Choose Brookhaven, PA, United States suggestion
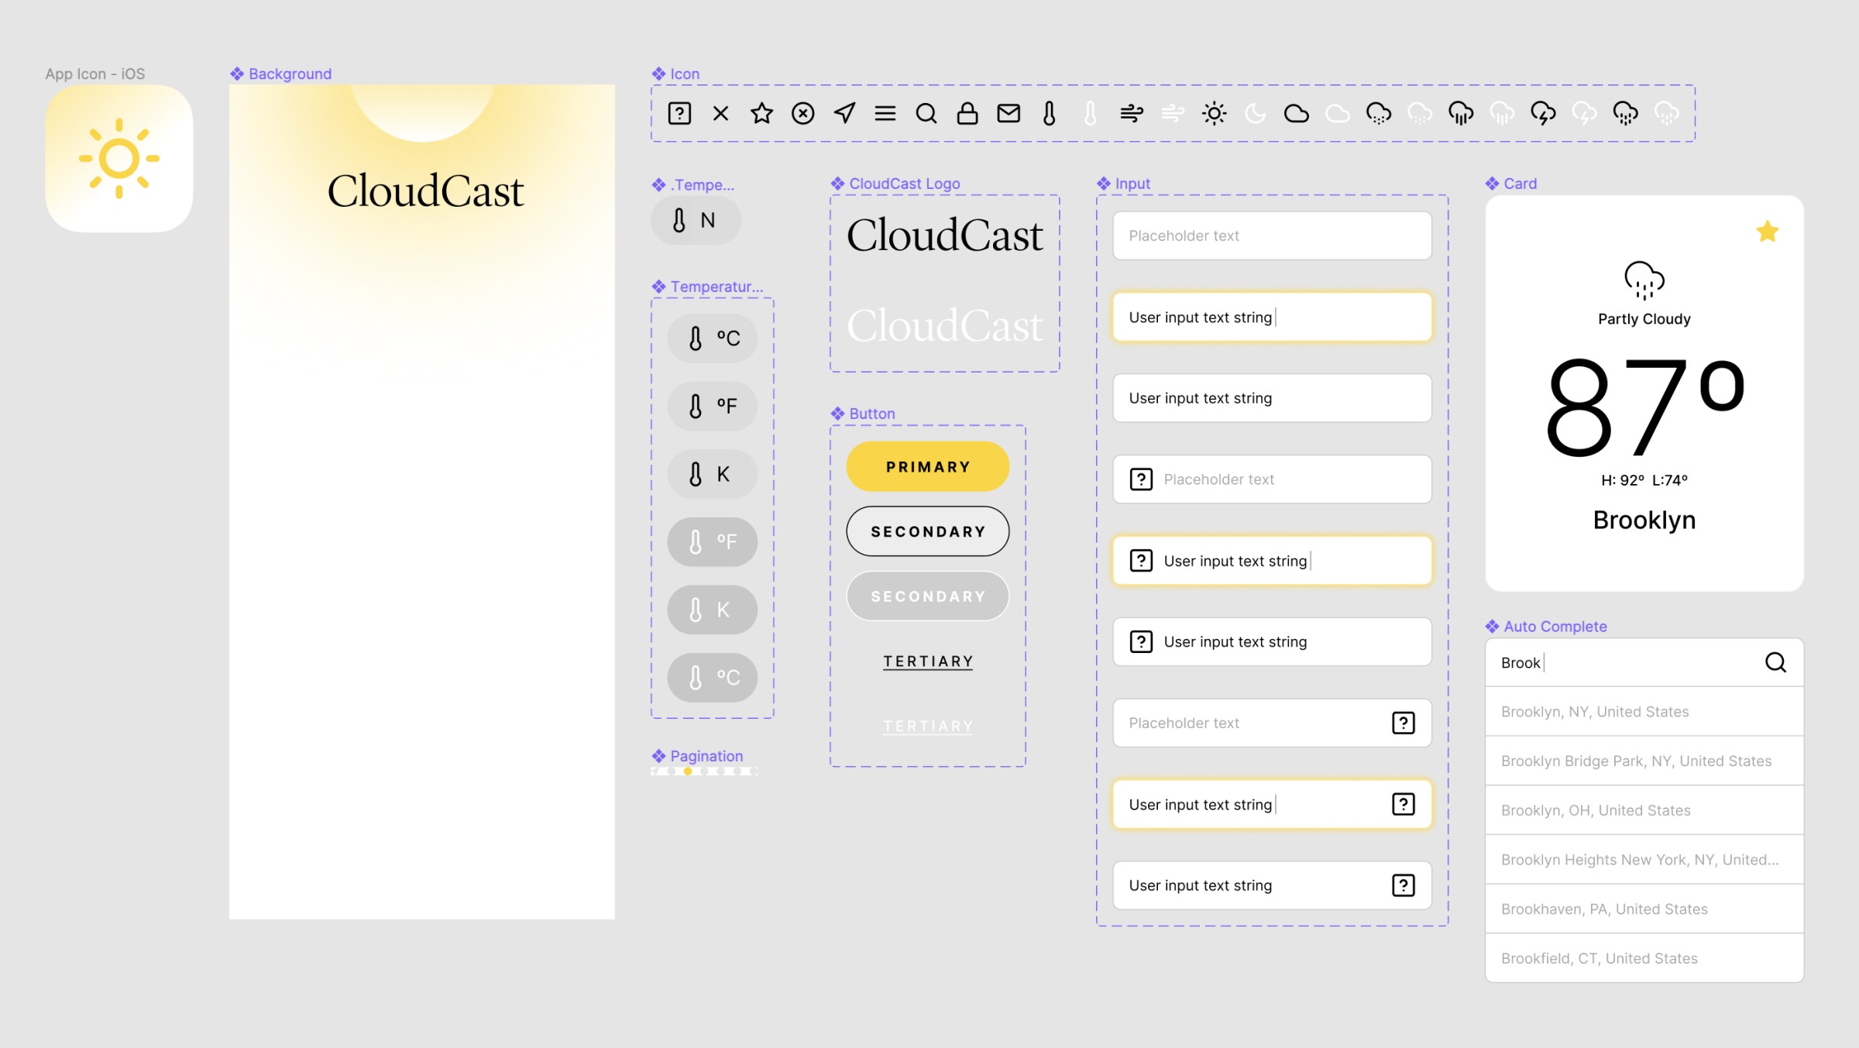 (1644, 909)
